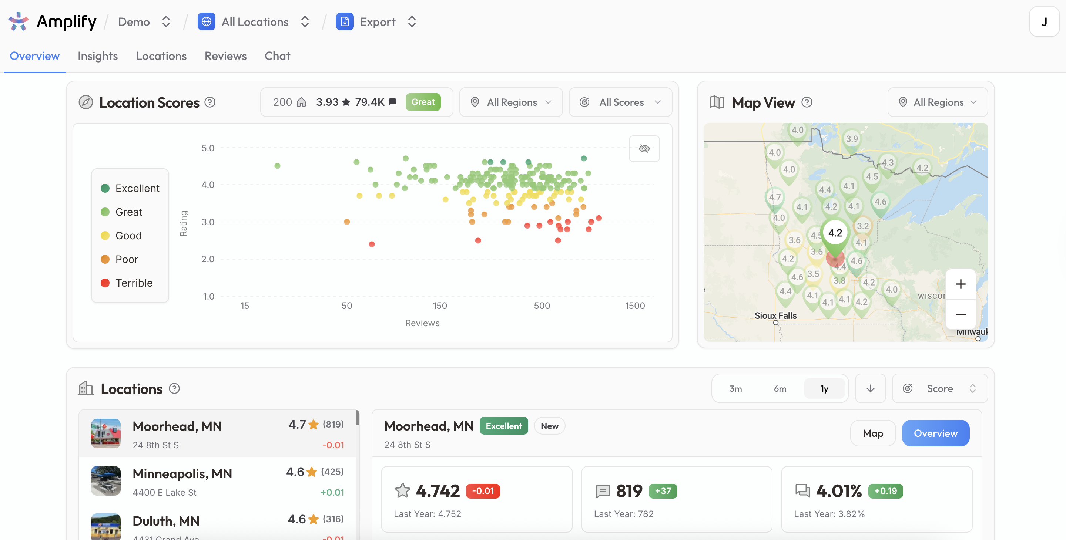Viewport: 1066px width, 540px height.
Task: Switch to the Insights tab
Action: point(98,56)
